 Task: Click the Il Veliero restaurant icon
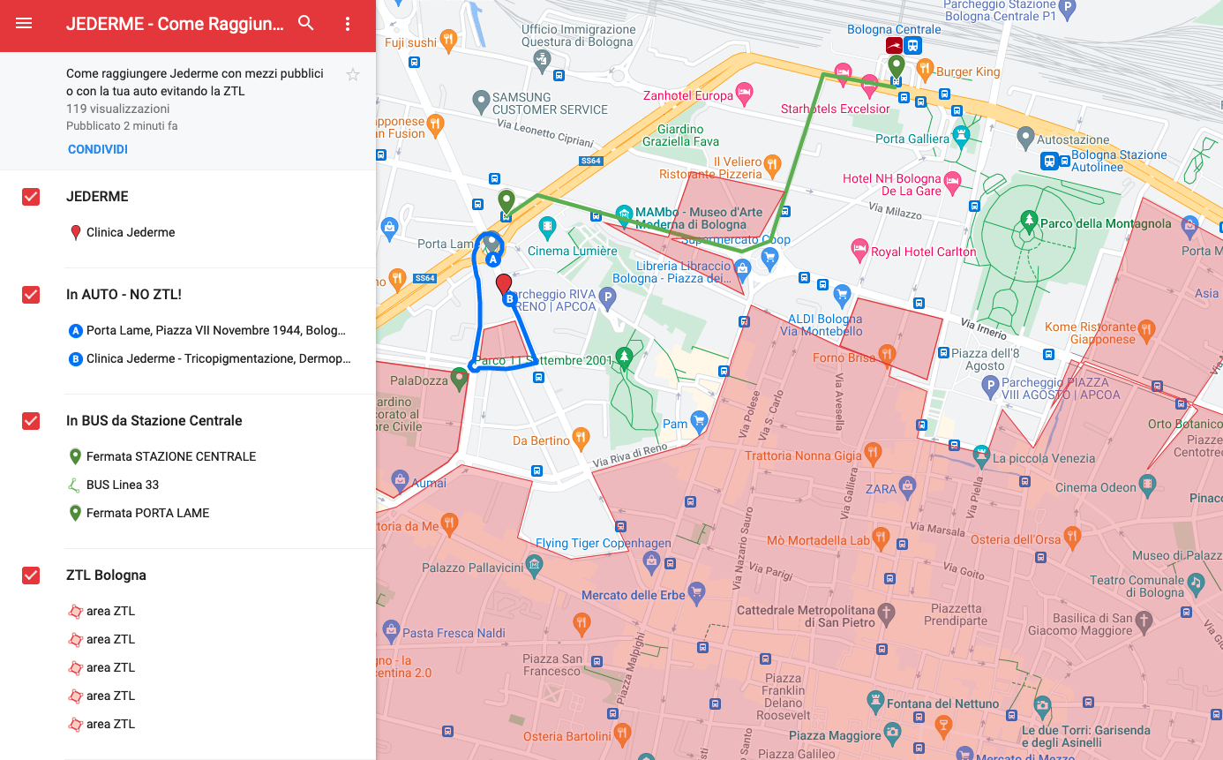pos(772,162)
